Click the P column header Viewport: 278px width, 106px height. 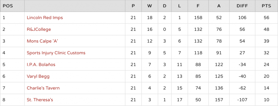[133, 6]
